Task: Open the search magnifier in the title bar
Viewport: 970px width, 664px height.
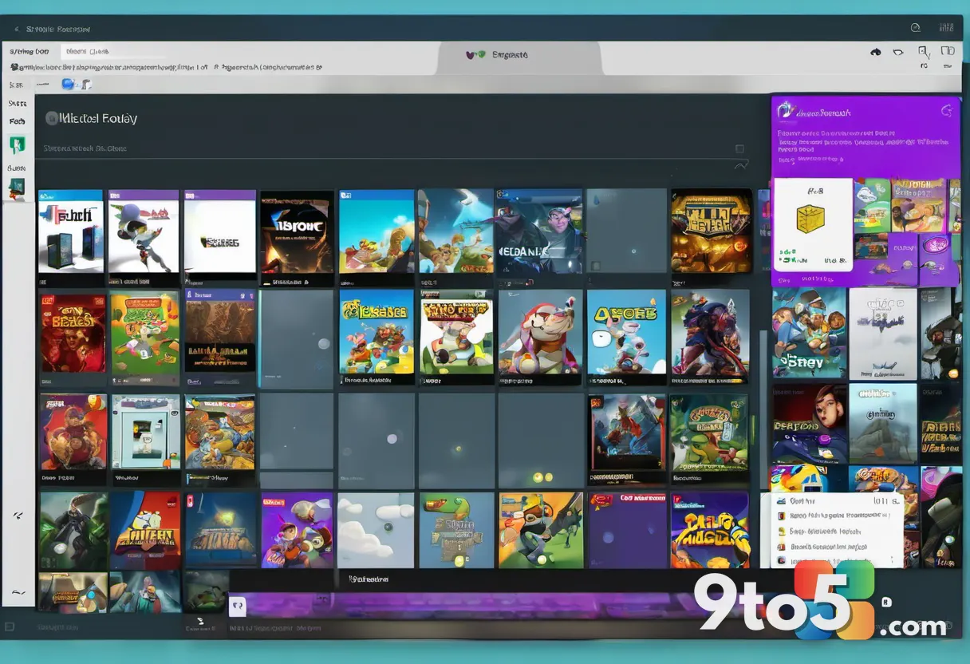Action: (914, 28)
